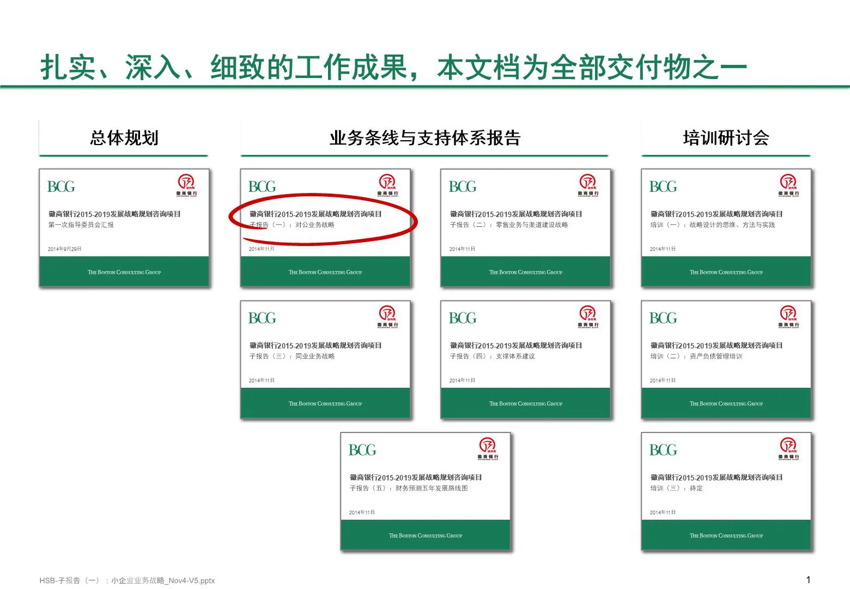
Task: Click the BCG logo on 子报告（三）同业业务战略 cover
Action: click(x=262, y=318)
